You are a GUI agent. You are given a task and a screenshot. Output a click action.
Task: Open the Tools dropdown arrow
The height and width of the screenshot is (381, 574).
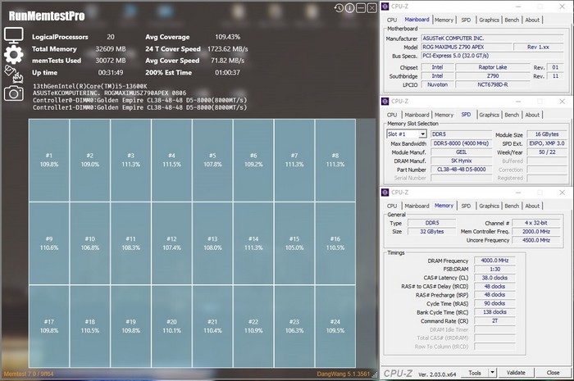492,372
